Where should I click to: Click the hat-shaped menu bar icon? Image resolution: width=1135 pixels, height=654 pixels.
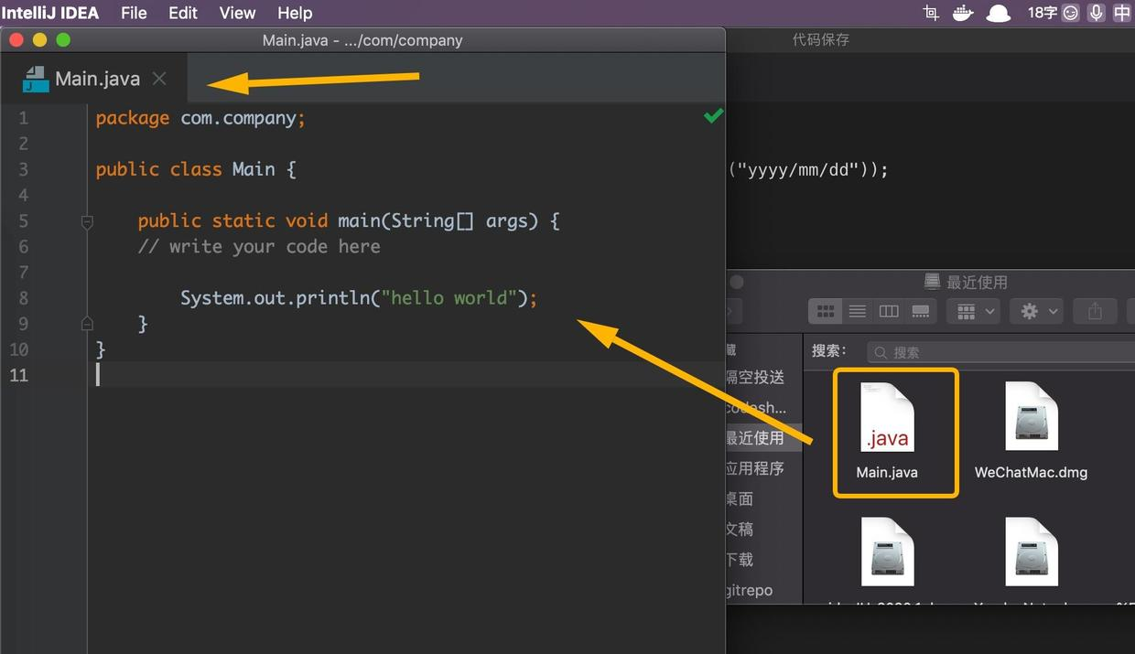[x=998, y=13]
